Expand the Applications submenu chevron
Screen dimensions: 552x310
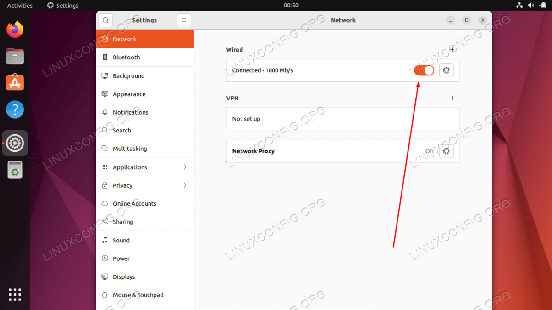tap(185, 167)
